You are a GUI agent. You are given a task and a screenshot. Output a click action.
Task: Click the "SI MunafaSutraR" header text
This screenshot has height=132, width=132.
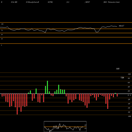32,2
